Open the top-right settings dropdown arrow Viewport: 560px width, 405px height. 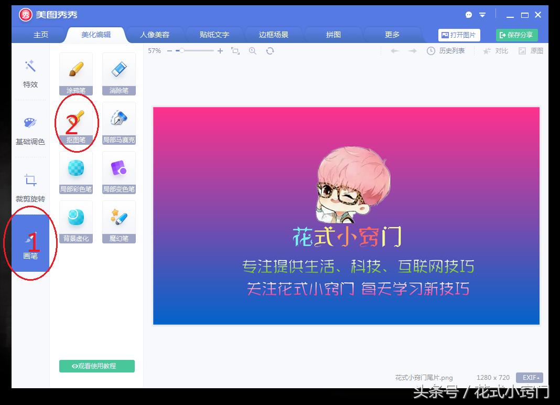coord(482,15)
